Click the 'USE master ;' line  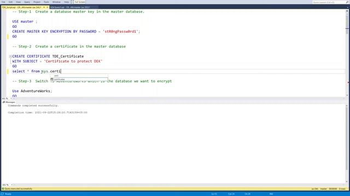pos(25,22)
